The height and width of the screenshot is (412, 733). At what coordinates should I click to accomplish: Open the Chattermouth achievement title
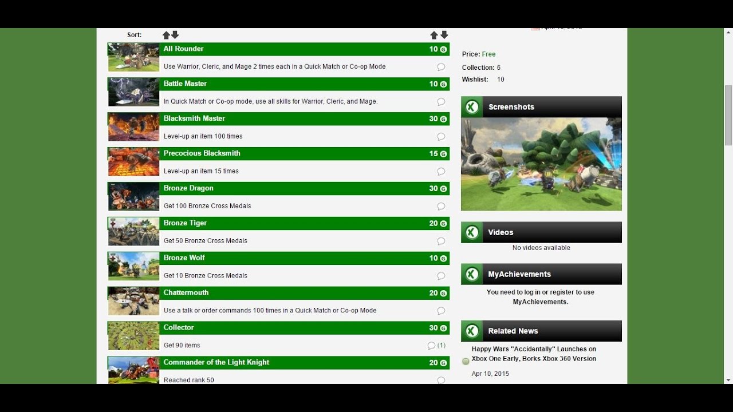186,293
